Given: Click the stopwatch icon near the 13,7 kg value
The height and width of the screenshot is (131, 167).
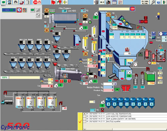Looking at the screenshot, I should click(150, 63).
